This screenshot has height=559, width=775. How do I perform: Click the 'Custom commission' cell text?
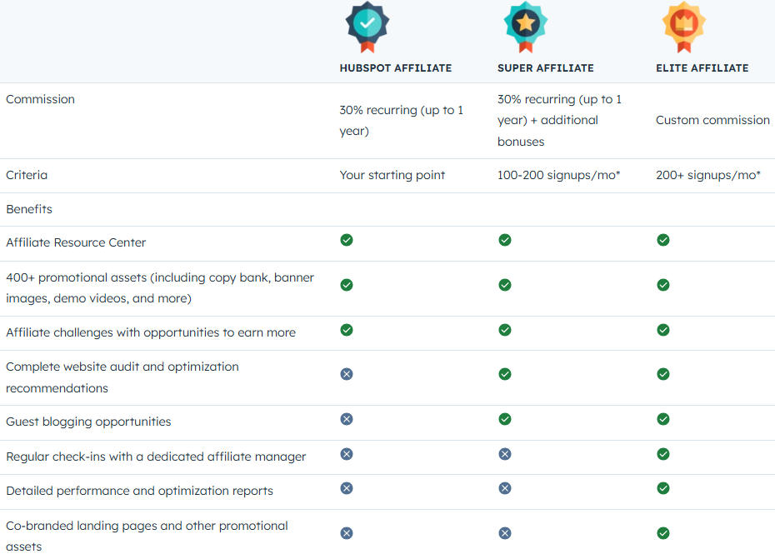(712, 120)
